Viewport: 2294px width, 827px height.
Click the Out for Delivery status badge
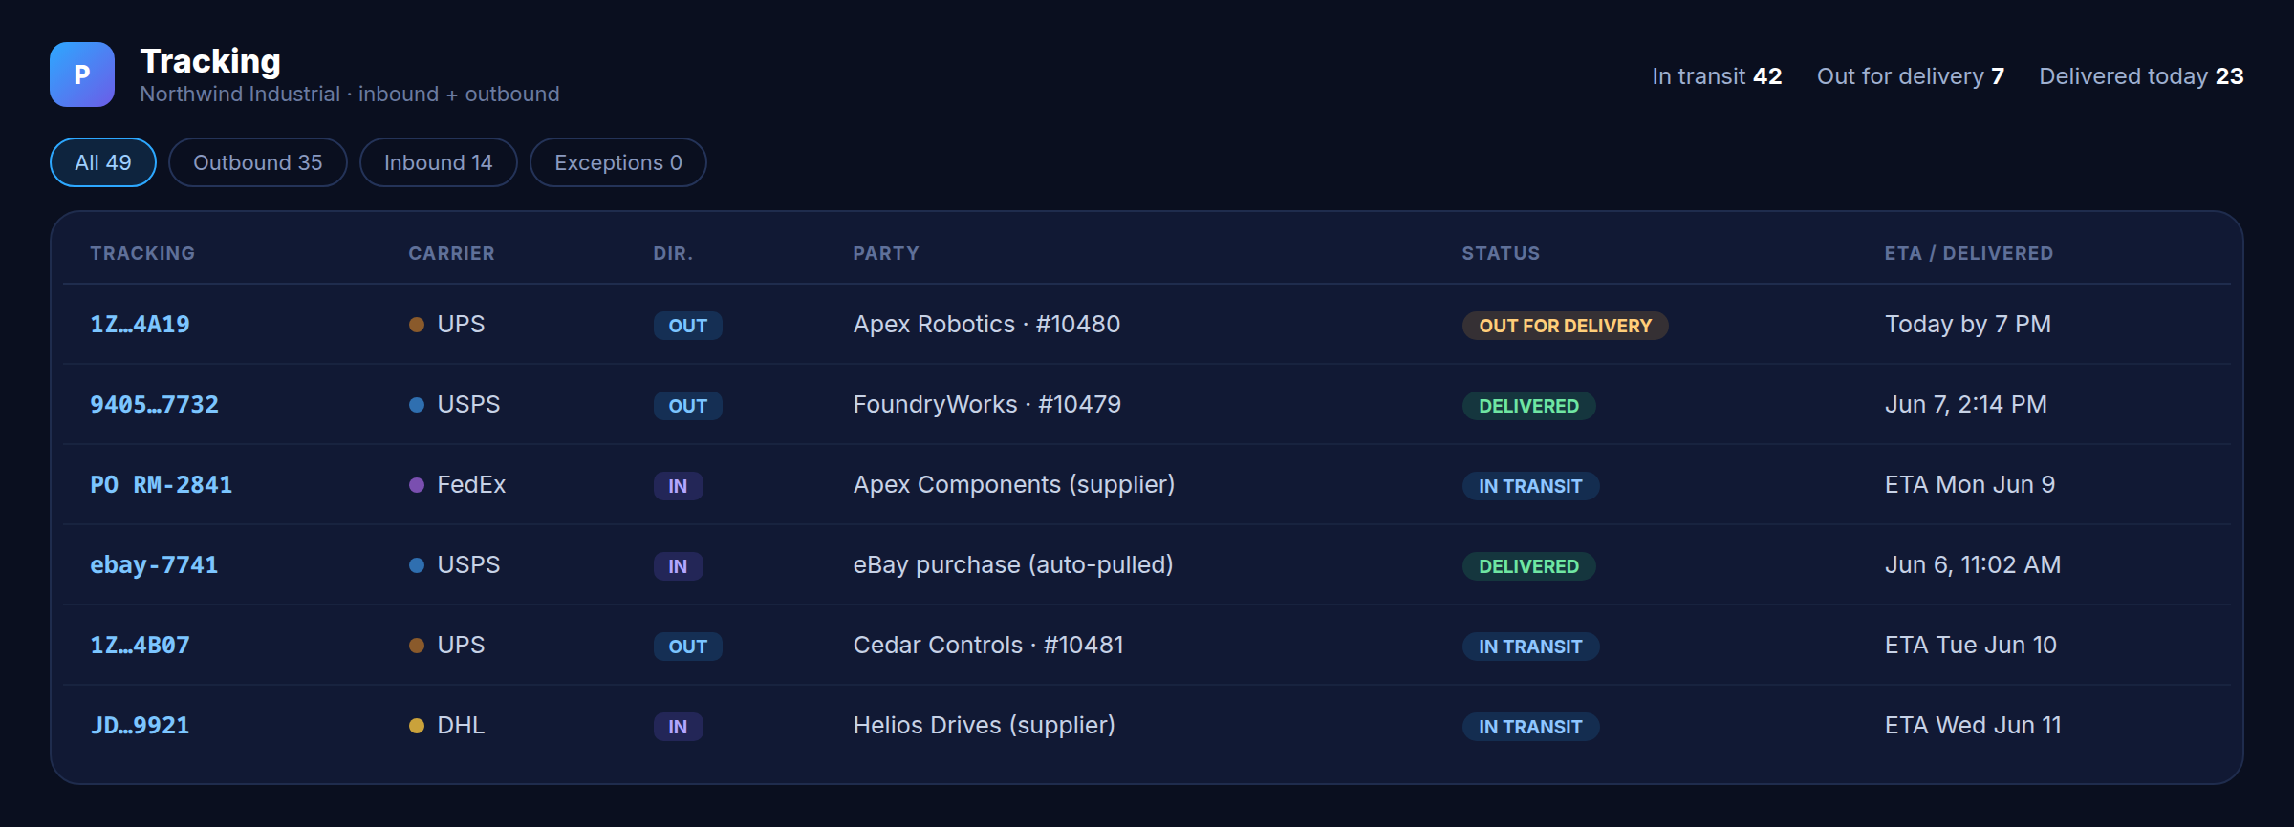tap(1565, 326)
